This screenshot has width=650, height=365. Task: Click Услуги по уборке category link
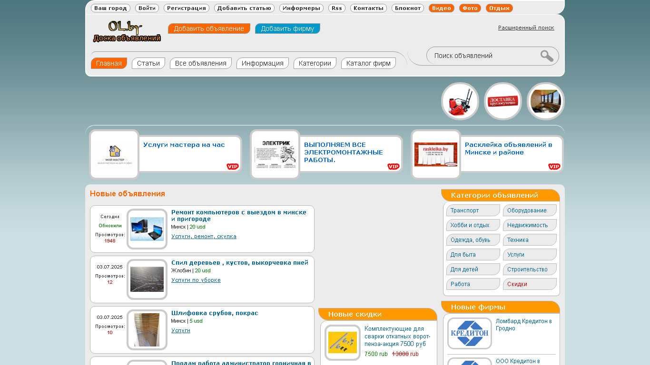pyautogui.click(x=196, y=280)
